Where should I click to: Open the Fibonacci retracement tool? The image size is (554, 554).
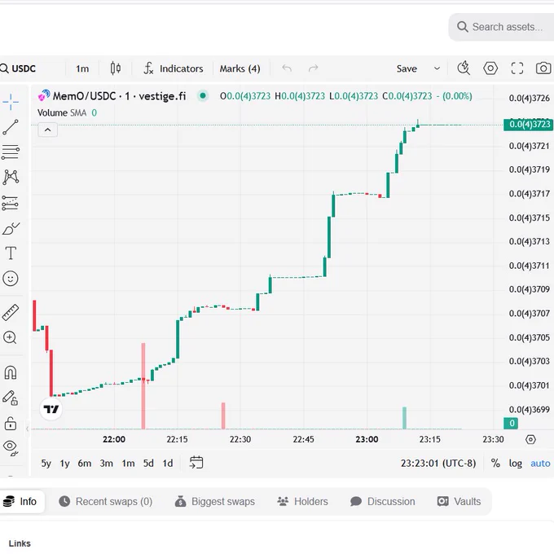[11, 152]
